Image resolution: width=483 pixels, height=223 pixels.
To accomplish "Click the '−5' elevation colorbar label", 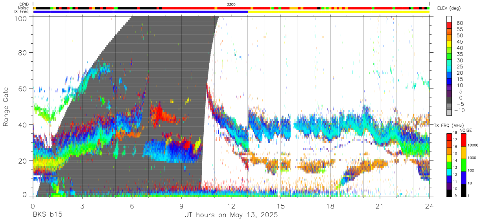I will pyautogui.click(x=460, y=104).
